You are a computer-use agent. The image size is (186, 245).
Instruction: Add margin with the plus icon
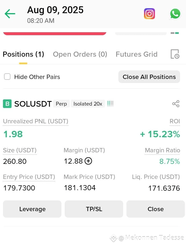click(88, 161)
